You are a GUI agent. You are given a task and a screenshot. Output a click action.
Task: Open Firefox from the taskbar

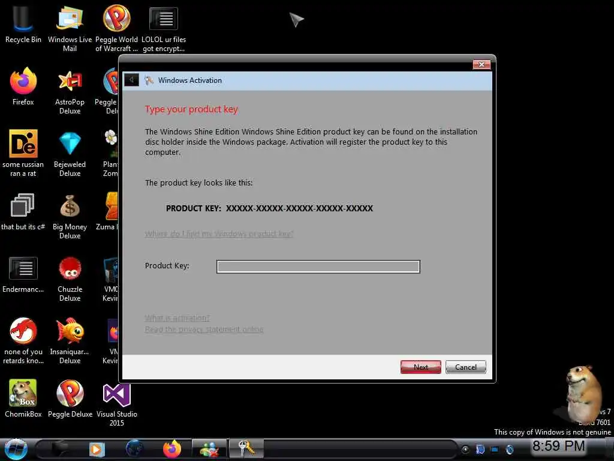tap(172, 449)
